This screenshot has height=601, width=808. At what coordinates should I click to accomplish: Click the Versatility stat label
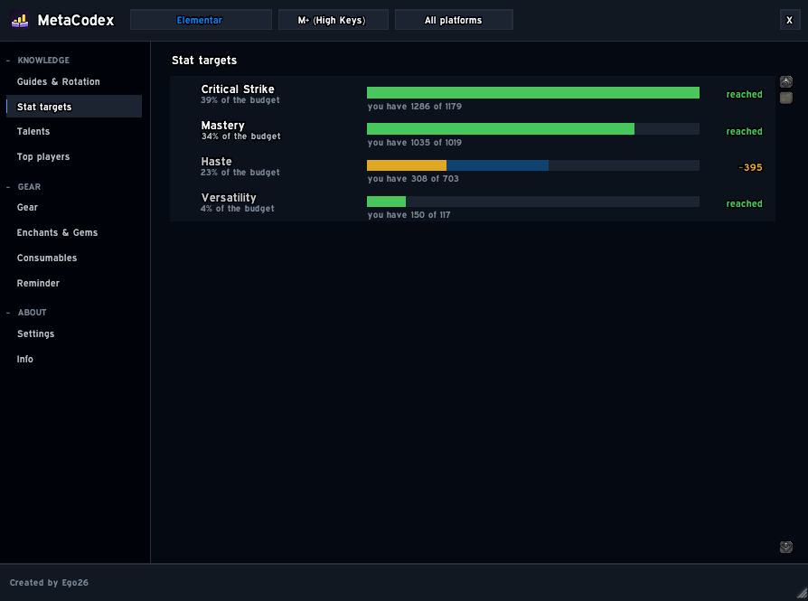(229, 197)
